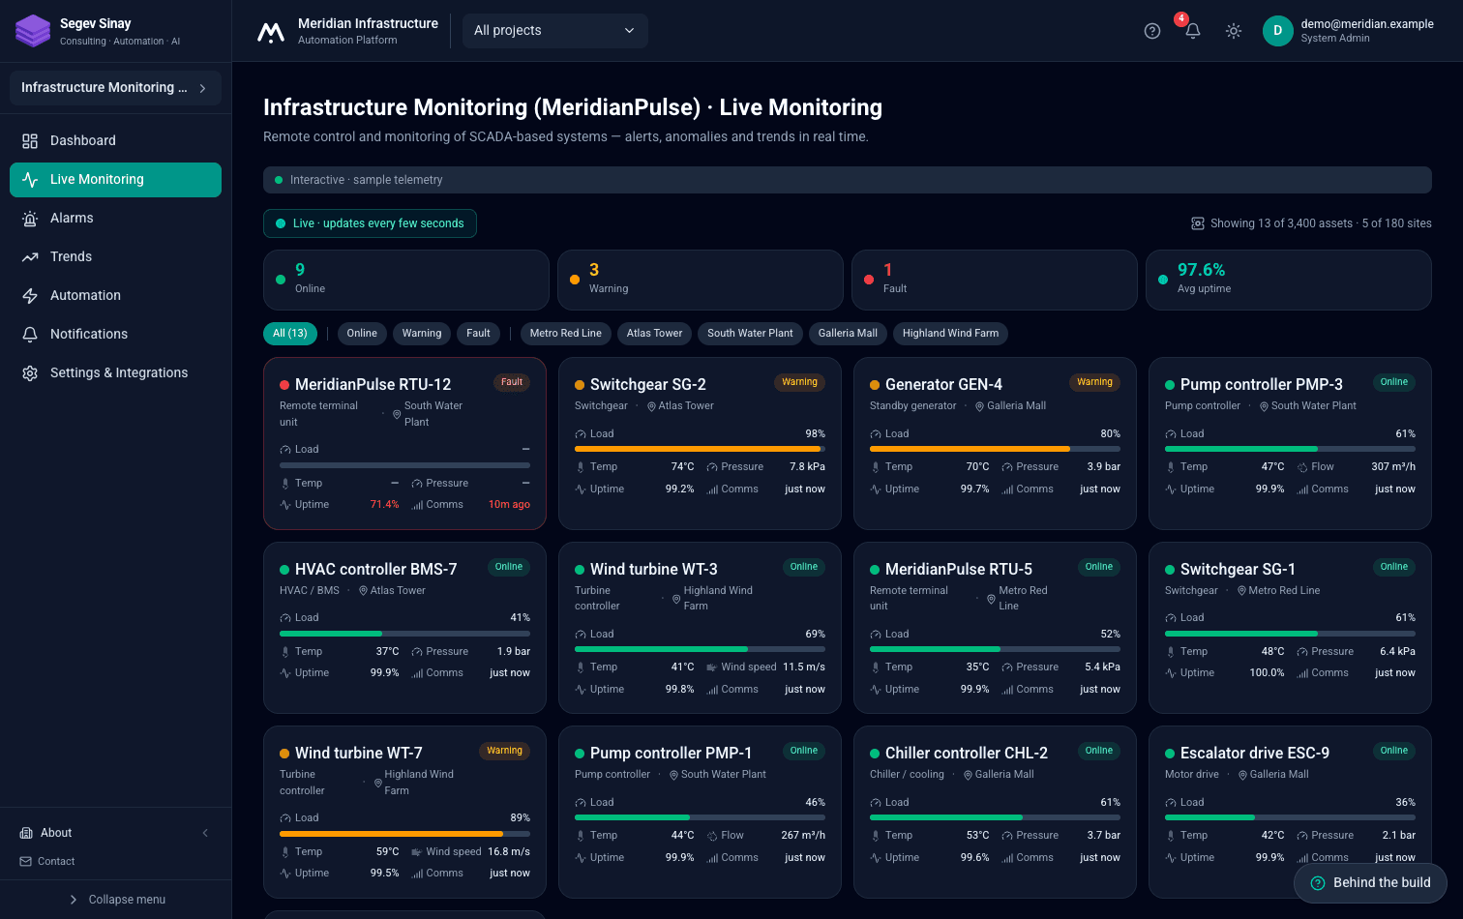Click the 10m ago Comms value on RTU-12
Image resolution: width=1463 pixels, height=919 pixels.
[x=509, y=505]
